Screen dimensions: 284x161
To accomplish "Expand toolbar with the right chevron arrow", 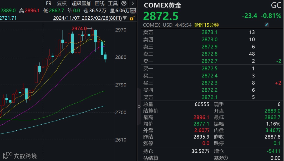I will (x=133, y=3).
